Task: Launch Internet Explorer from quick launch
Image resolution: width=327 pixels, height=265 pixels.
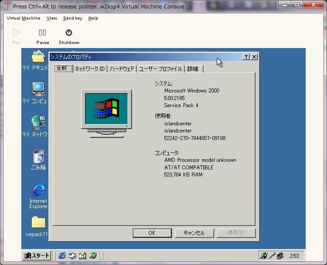Action: [62, 256]
